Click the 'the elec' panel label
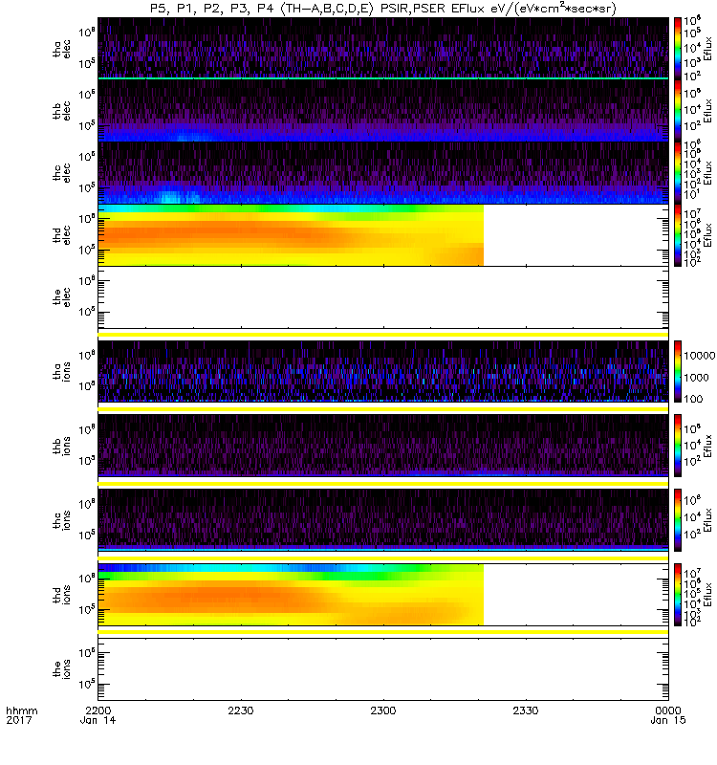This screenshot has height=765, width=717. (x=61, y=297)
